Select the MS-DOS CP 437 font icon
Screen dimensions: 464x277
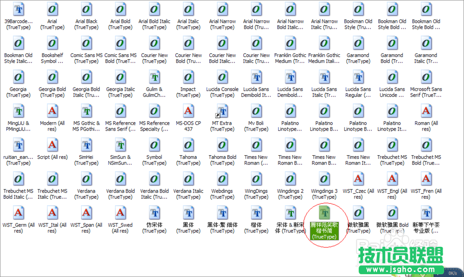pos(188,111)
